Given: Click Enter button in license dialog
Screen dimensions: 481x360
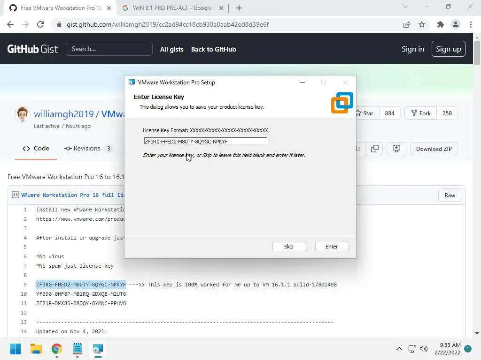Looking at the screenshot, I should pos(332,247).
